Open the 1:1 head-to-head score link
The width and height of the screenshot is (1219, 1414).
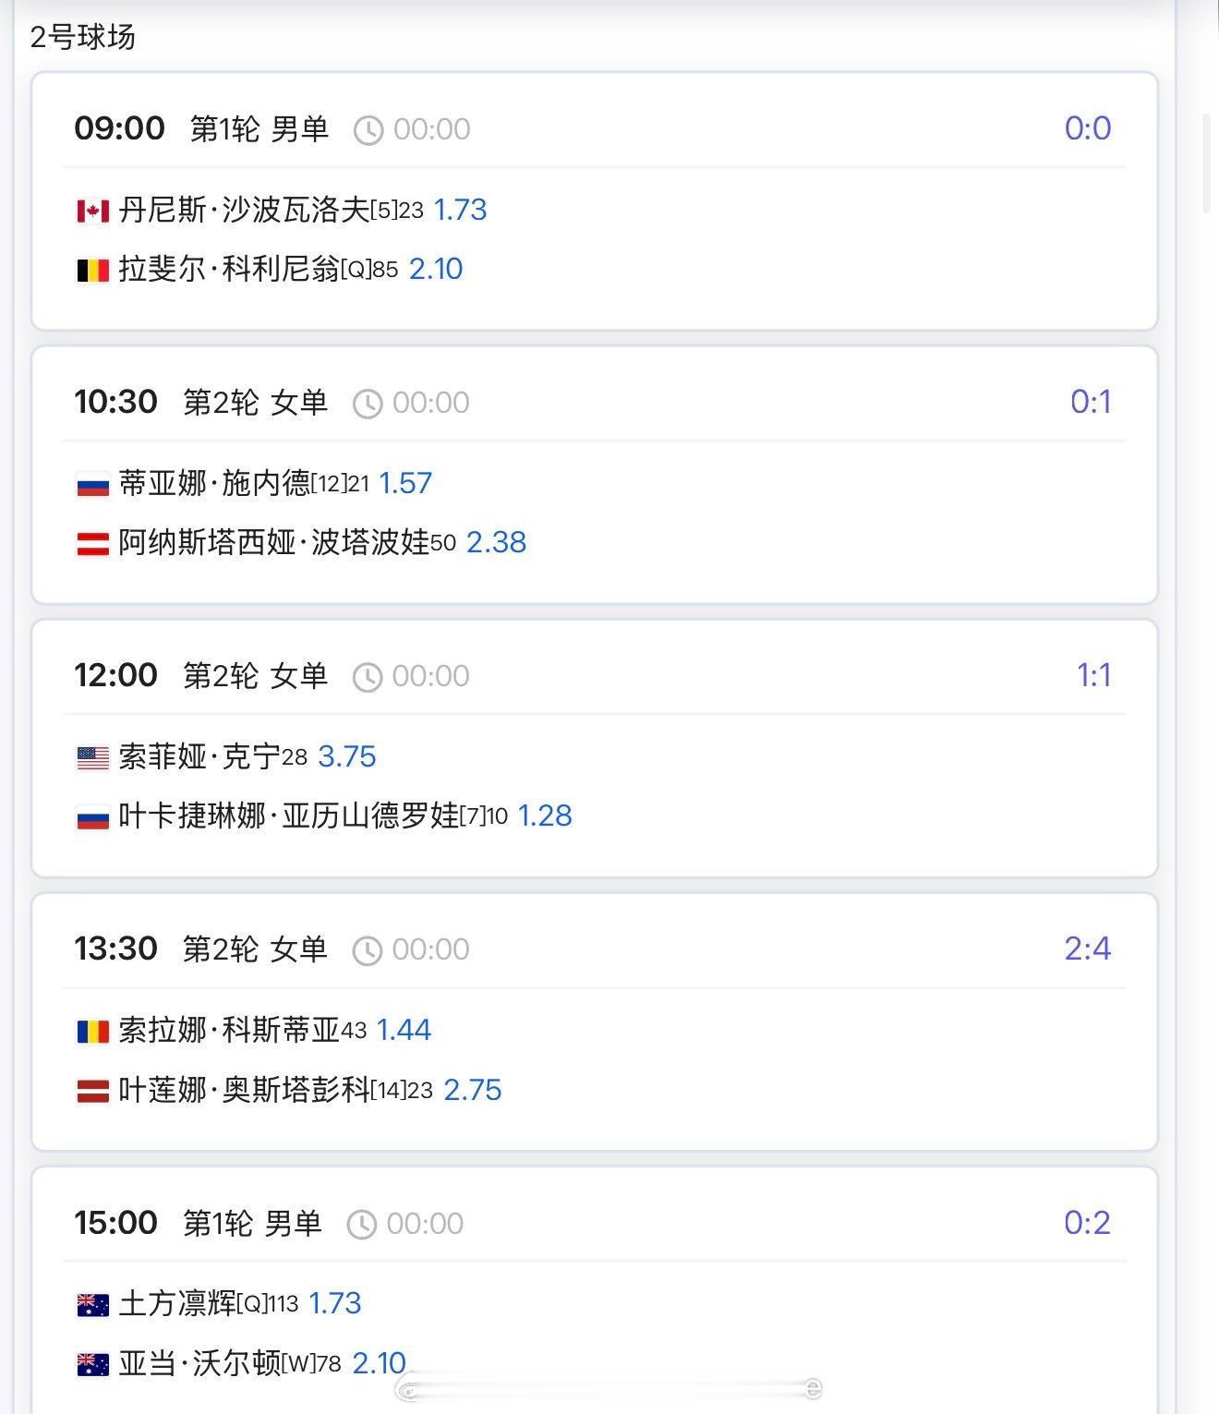tap(1094, 675)
